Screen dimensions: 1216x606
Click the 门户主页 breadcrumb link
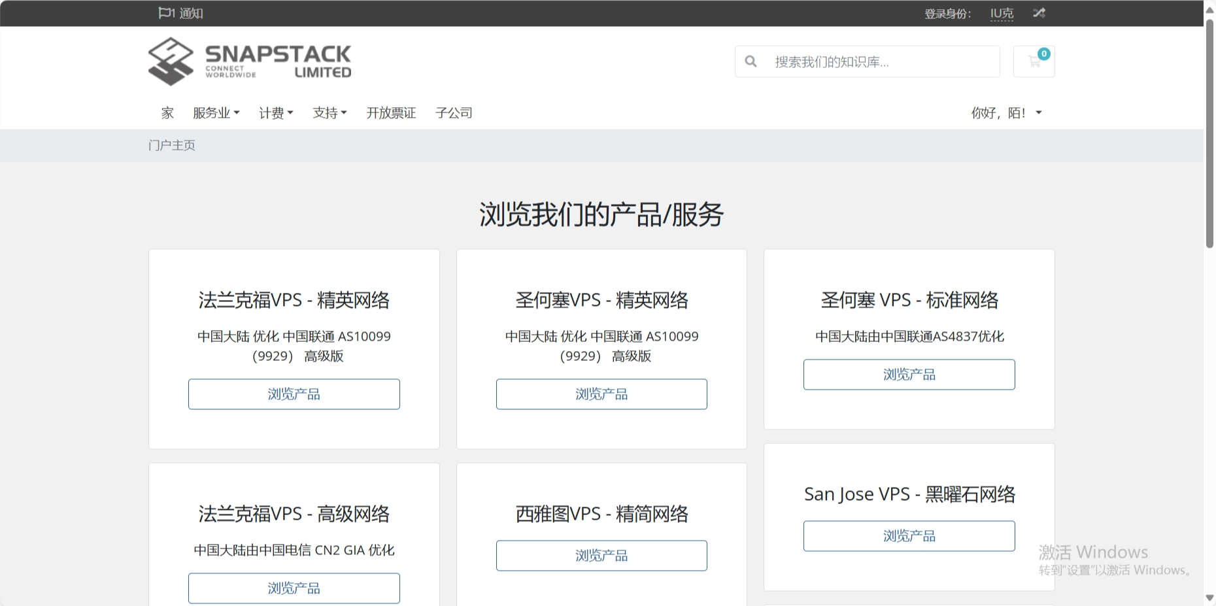tap(171, 145)
